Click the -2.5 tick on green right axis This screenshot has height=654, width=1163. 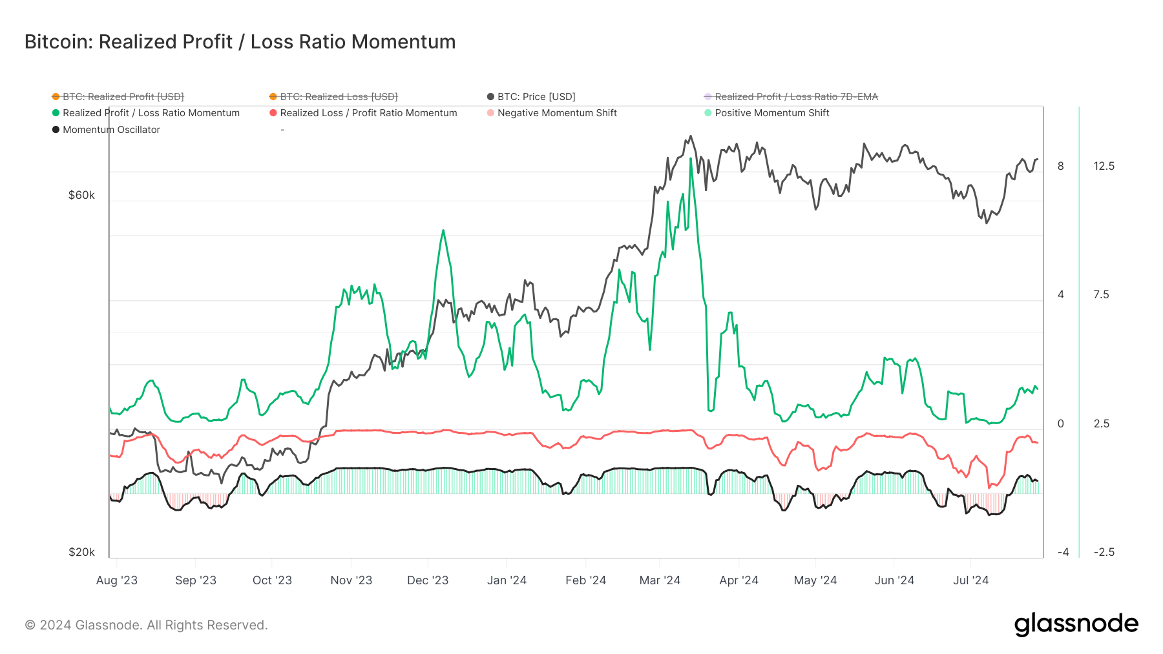[1104, 552]
